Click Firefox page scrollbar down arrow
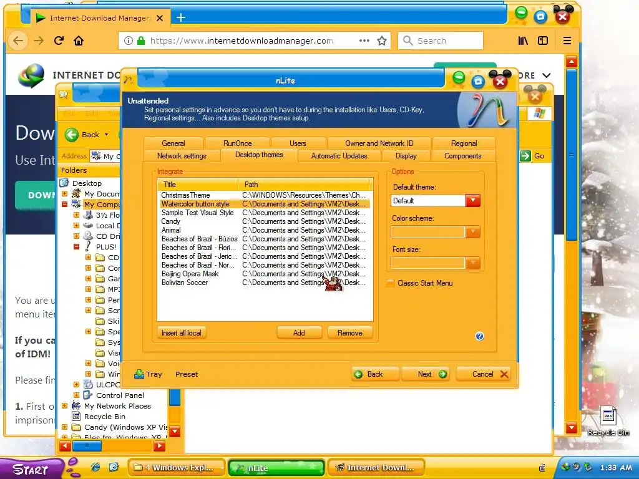The height and width of the screenshot is (479, 639). click(572, 428)
